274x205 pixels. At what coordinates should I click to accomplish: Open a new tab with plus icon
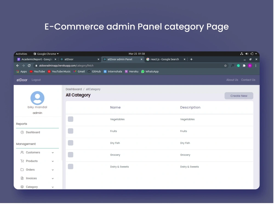click(x=191, y=59)
